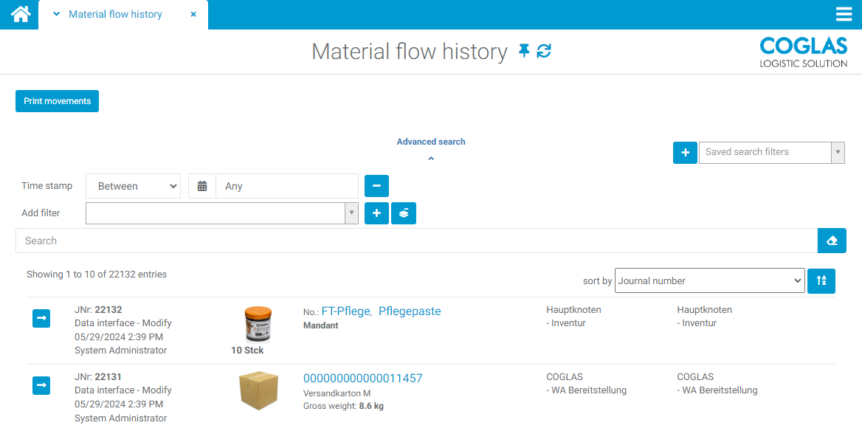Toggle the sort order direction
The width and height of the screenshot is (862, 431).
[821, 281]
